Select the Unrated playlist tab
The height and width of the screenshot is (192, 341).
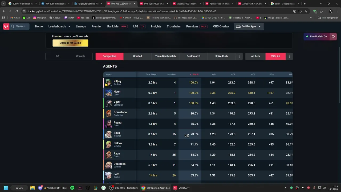coord(137,56)
